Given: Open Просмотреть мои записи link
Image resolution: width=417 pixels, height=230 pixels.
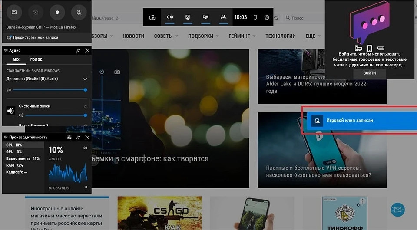Looking at the screenshot, I should coord(35,38).
